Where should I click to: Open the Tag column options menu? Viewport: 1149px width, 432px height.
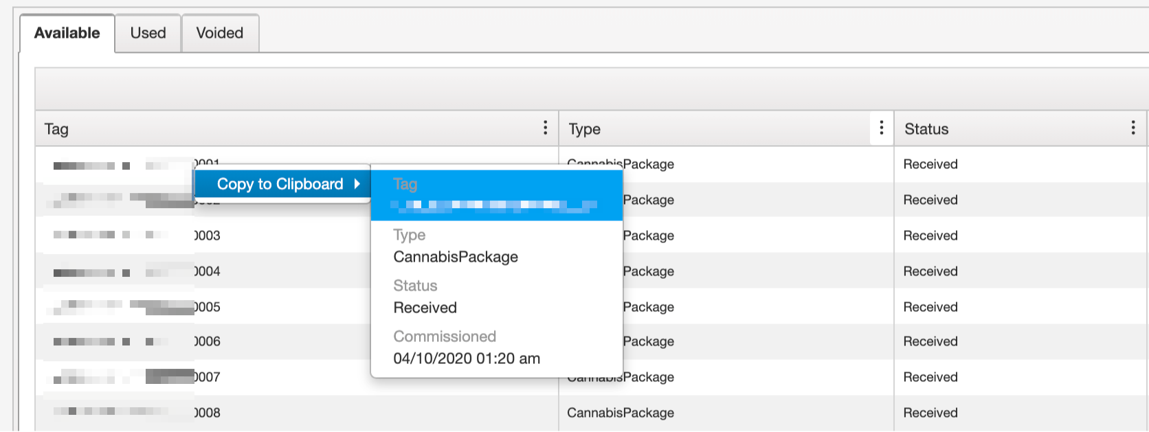click(545, 128)
